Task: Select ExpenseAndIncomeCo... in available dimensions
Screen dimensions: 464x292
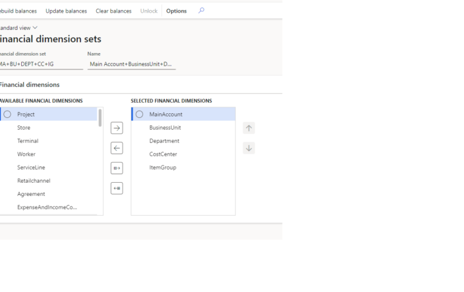Action: coord(48,207)
